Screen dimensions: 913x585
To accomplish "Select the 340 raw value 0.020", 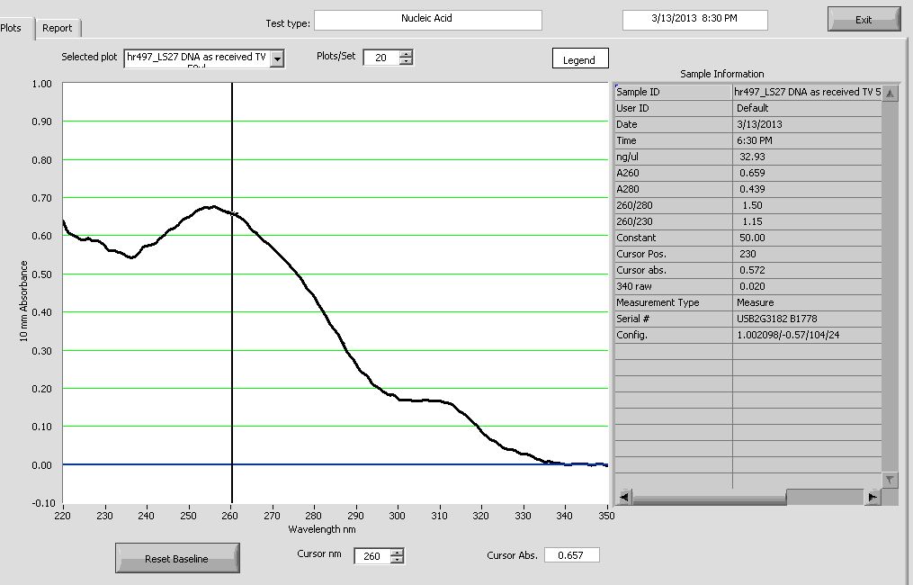I will pyautogui.click(x=807, y=287).
